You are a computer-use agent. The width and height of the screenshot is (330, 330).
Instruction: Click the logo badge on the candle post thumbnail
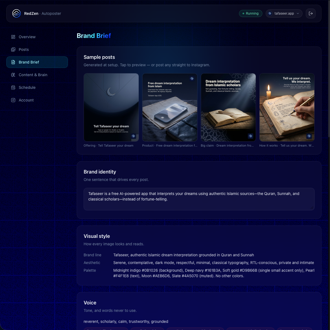click(x=309, y=136)
